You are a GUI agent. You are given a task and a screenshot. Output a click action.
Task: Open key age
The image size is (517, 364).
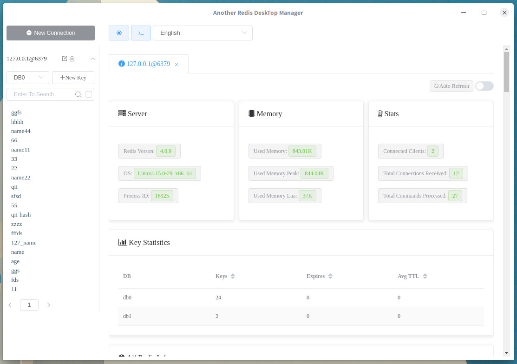click(15, 261)
